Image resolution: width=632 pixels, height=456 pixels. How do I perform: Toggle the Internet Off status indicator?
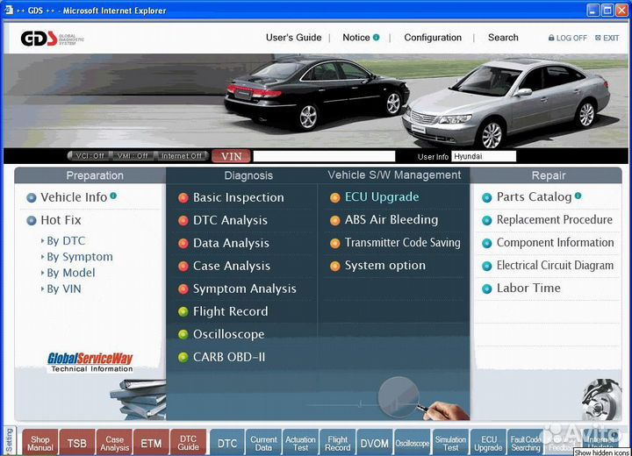click(x=181, y=156)
